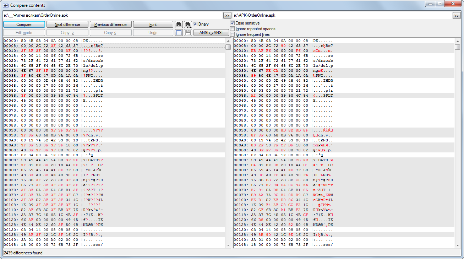Select row 000C0 YIDAT8 in right pane
The height and width of the screenshot is (259, 464).
[x=344, y=160]
